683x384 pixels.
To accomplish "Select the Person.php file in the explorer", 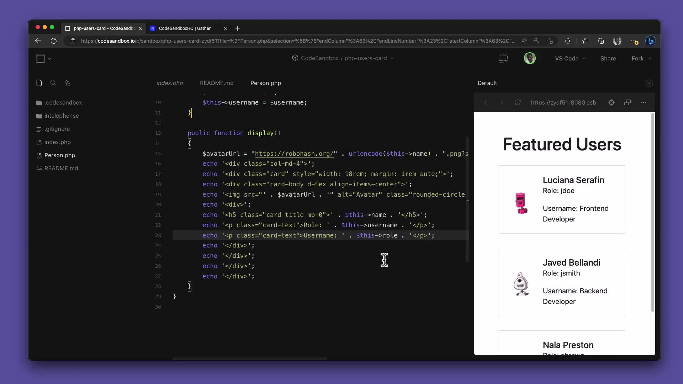I will (59, 155).
